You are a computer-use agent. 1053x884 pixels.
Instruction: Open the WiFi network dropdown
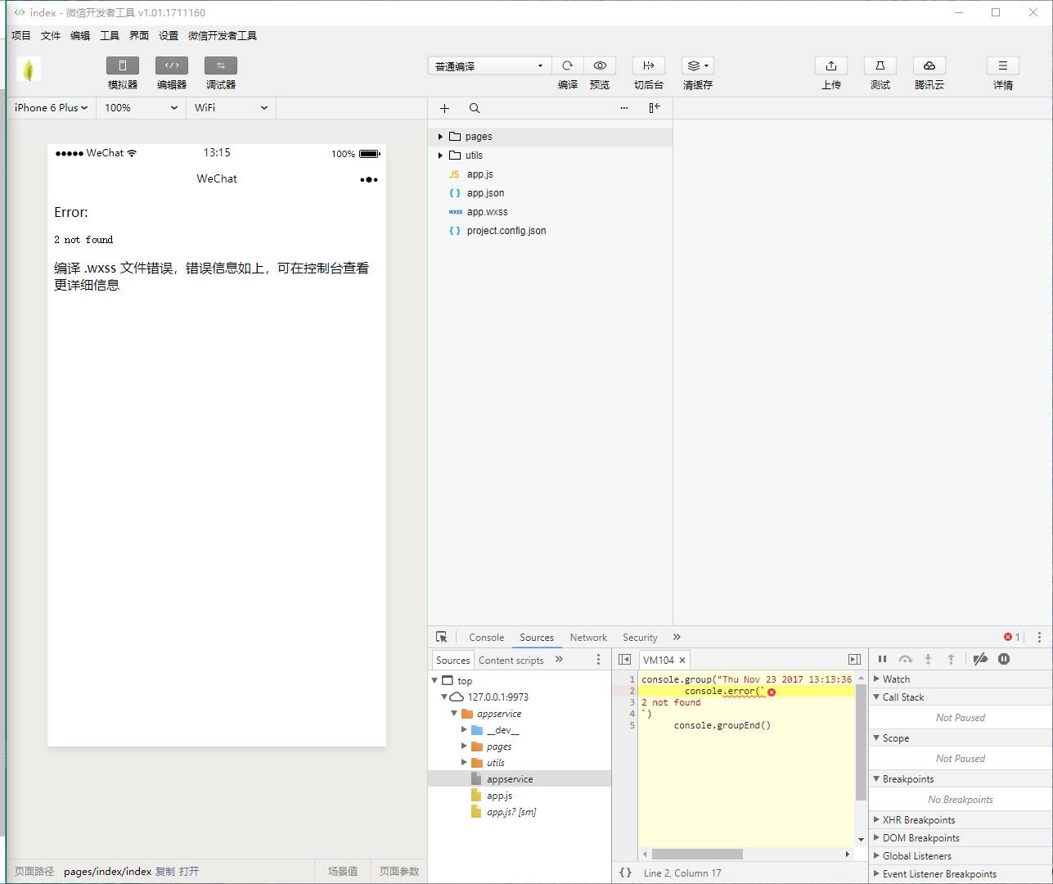click(x=231, y=107)
